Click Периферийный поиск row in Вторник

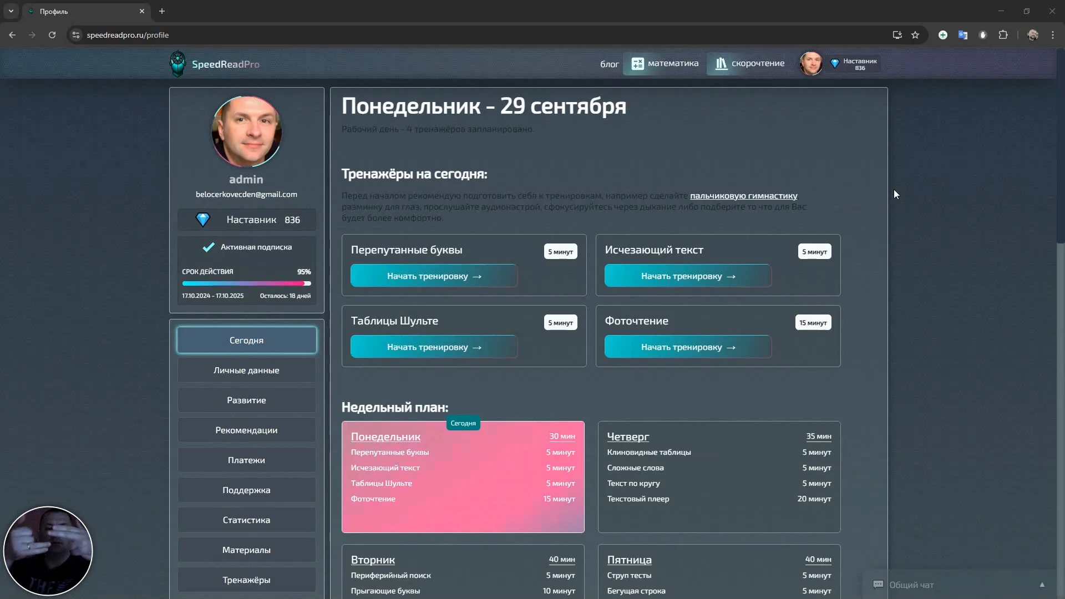pyautogui.click(x=463, y=575)
